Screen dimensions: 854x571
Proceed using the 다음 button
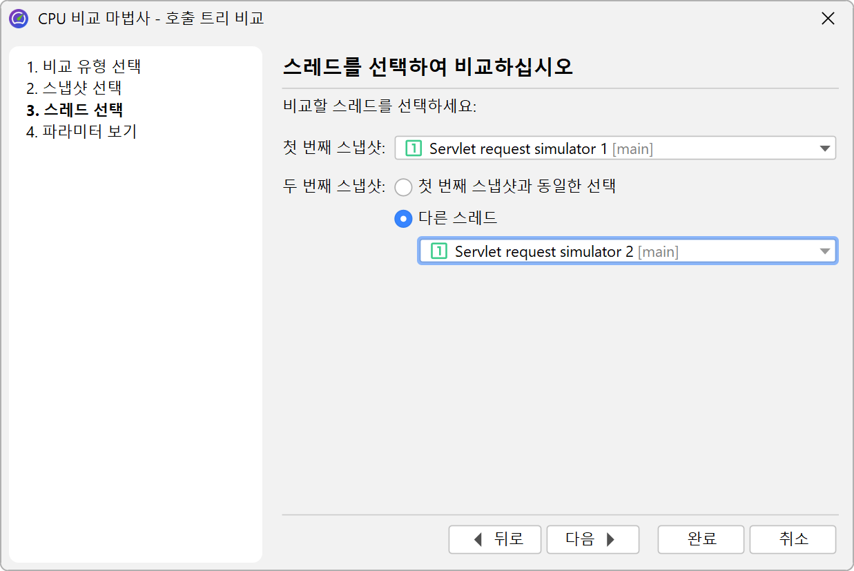[x=592, y=539]
